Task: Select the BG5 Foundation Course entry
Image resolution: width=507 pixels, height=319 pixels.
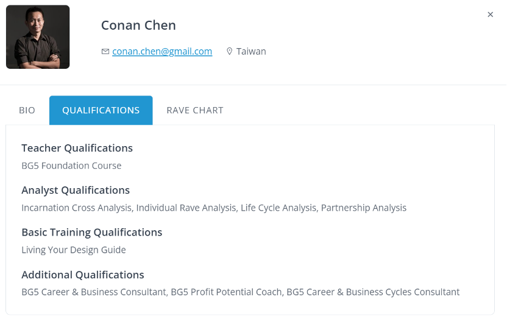Action: click(71, 166)
